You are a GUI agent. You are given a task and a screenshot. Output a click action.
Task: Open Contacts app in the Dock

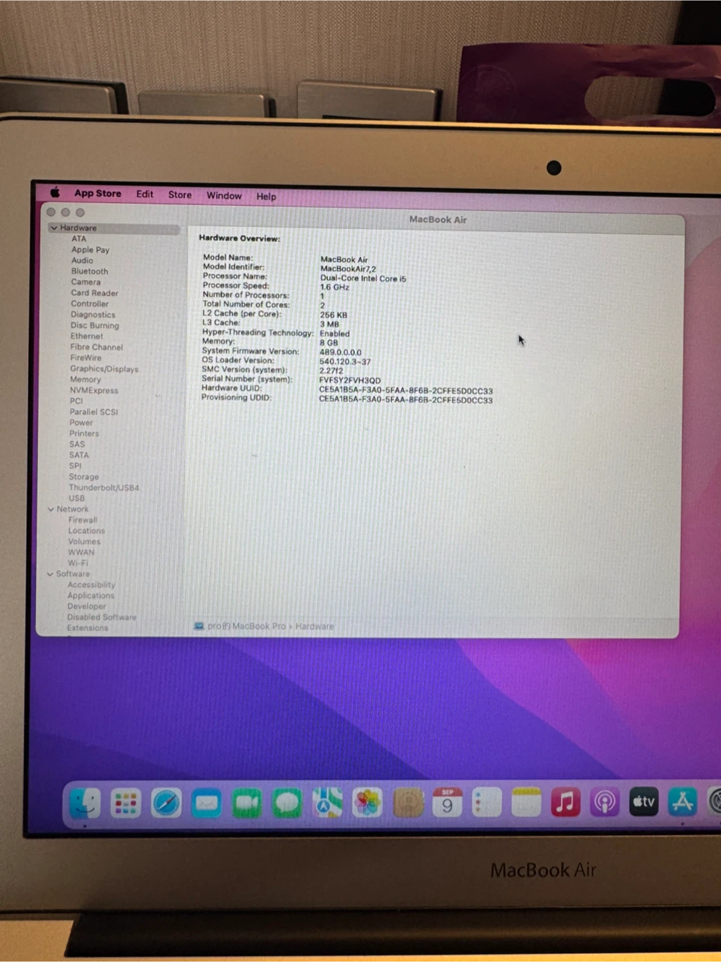[x=408, y=803]
